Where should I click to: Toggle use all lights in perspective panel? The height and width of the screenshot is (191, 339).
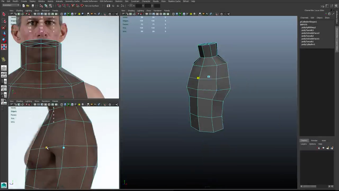tap(191, 14)
